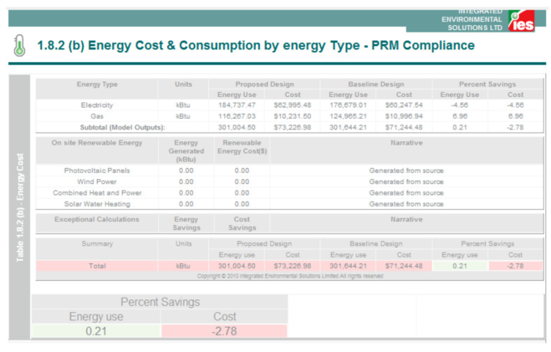Click the pink Total row label
Viewport: 551px width, 352px height.
click(x=97, y=265)
